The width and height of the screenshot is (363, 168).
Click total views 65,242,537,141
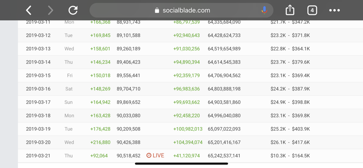pyautogui.click(x=224, y=156)
